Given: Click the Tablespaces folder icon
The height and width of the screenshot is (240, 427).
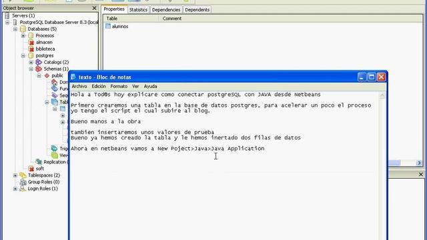Looking at the screenshot, I should click(23, 175).
